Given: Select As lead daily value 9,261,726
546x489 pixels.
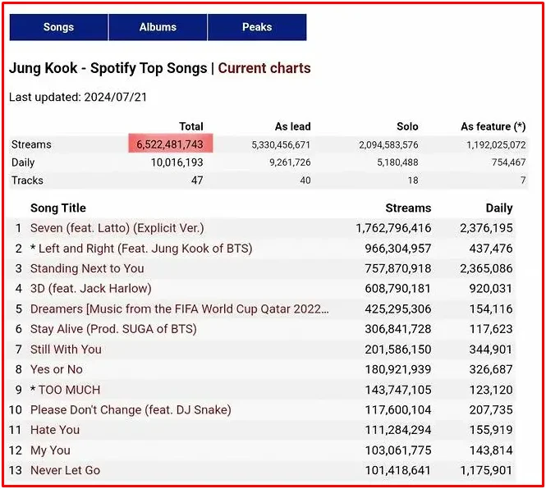Looking at the screenshot, I should point(290,162).
